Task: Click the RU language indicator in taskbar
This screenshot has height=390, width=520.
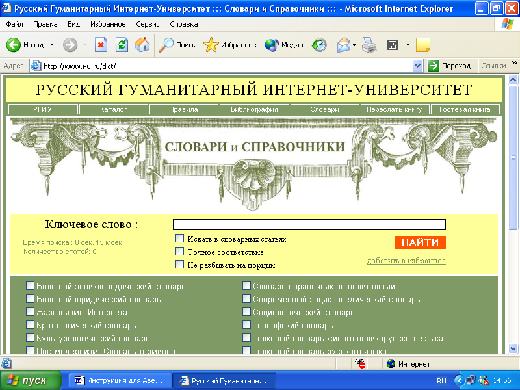Action: click(x=441, y=381)
